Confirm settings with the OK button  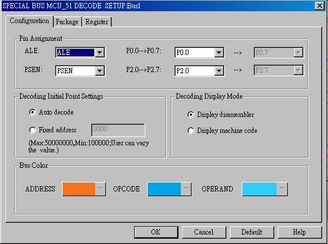click(156, 232)
